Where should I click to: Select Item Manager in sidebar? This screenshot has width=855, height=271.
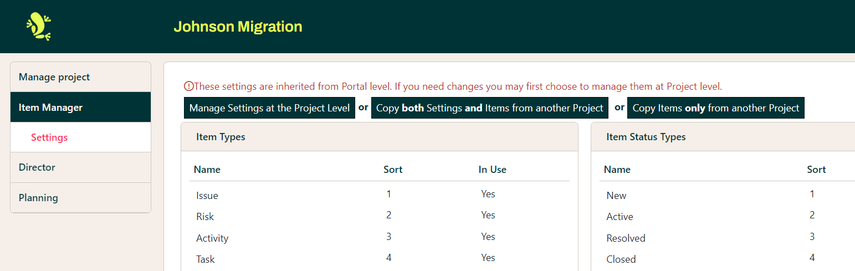point(50,108)
